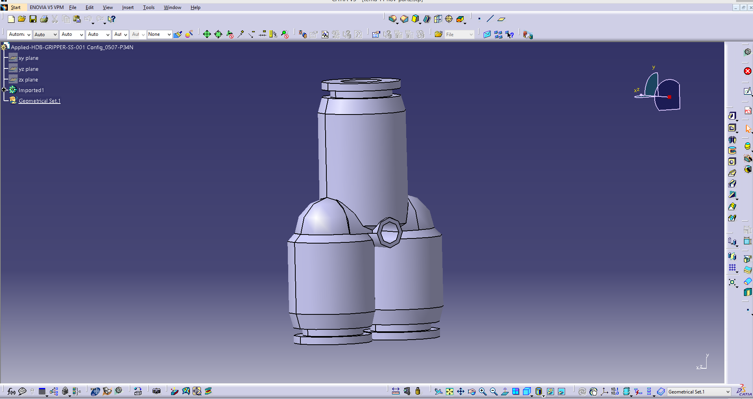
Task: Toggle the Multi-view layout icon
Action: pyautogui.click(x=516, y=392)
